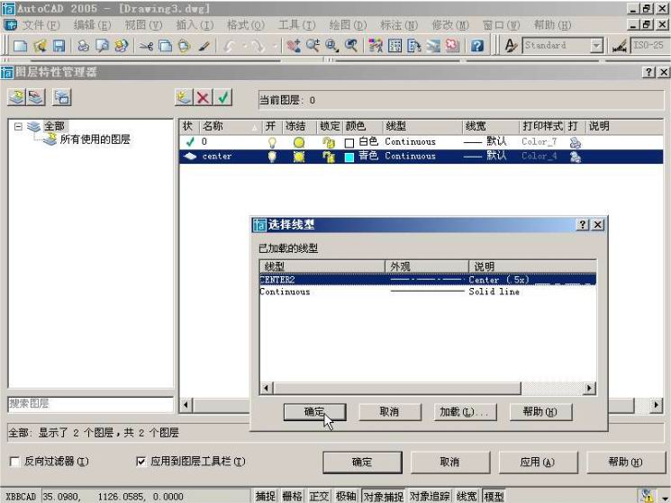
Task: Click the Zoom Previous icon
Action: click(351, 45)
